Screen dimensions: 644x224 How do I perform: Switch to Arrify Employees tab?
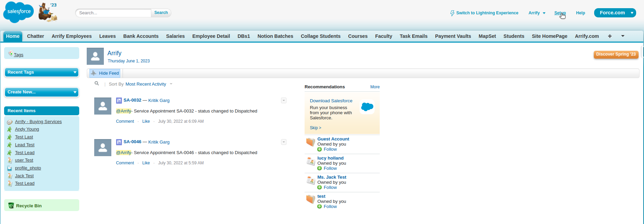[x=72, y=36]
